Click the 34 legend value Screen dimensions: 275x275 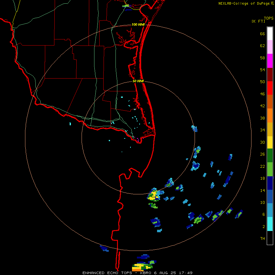[262, 130]
